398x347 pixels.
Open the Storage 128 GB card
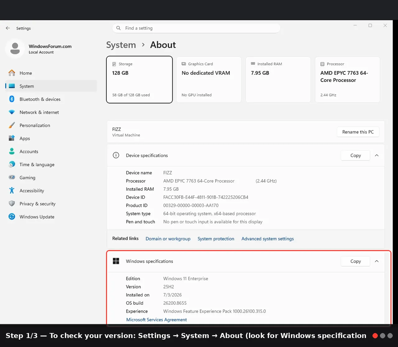(x=139, y=79)
